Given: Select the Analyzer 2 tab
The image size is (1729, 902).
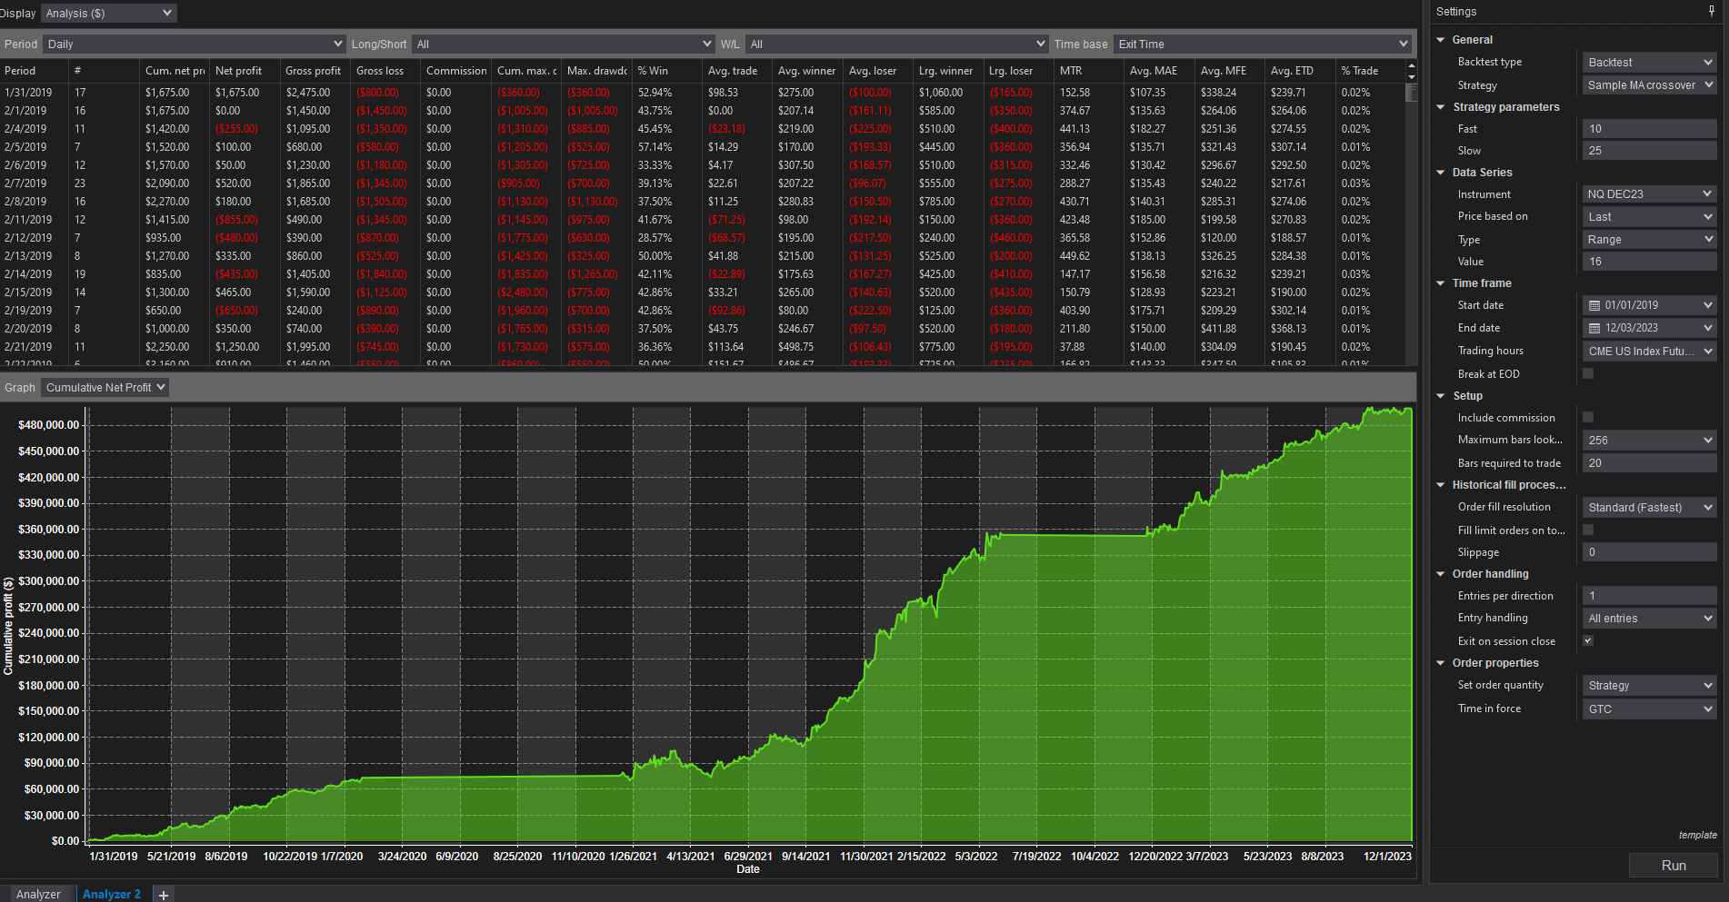Looking at the screenshot, I should (x=112, y=895).
